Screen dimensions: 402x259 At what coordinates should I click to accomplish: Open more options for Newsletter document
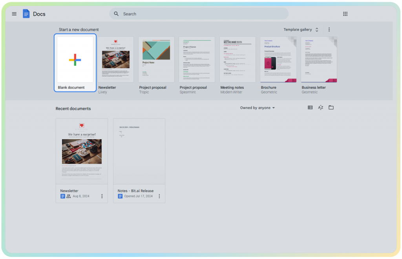point(102,196)
